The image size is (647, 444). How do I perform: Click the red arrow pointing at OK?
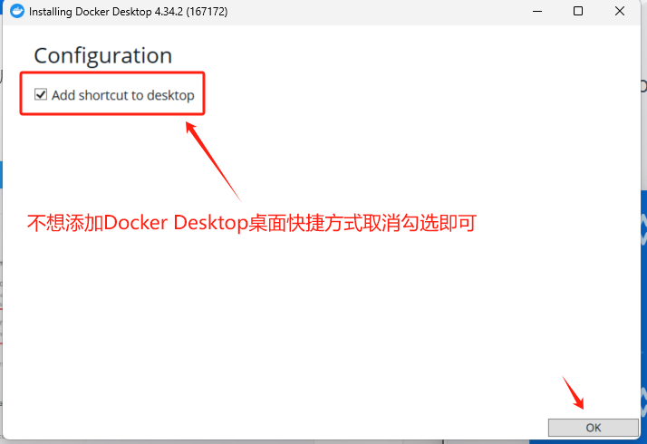[574, 392]
